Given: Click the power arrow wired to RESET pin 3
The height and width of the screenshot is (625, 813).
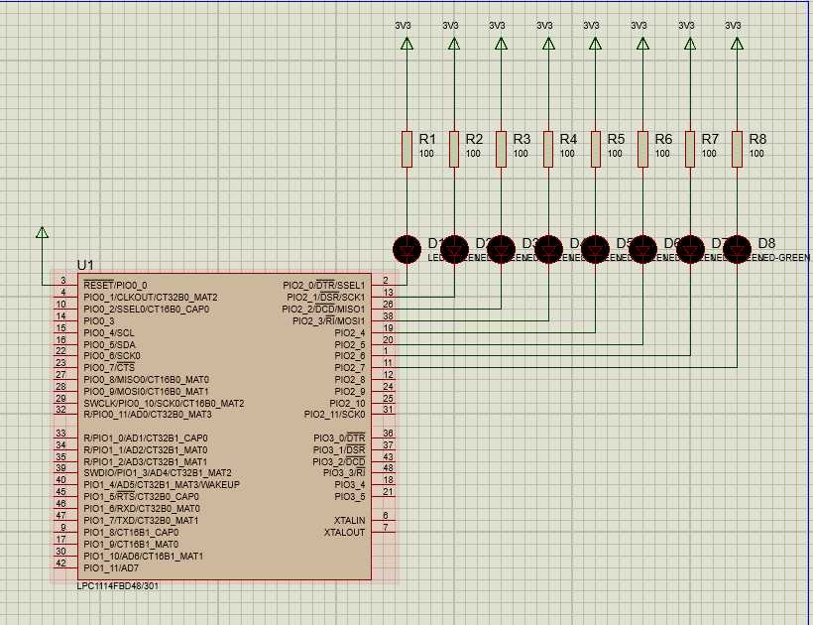Looking at the screenshot, I should [43, 232].
